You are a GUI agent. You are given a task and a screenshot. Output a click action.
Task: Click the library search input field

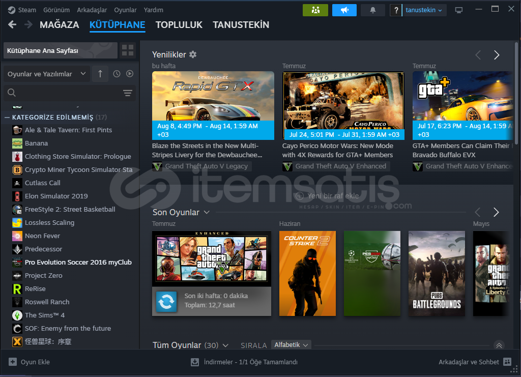point(70,93)
